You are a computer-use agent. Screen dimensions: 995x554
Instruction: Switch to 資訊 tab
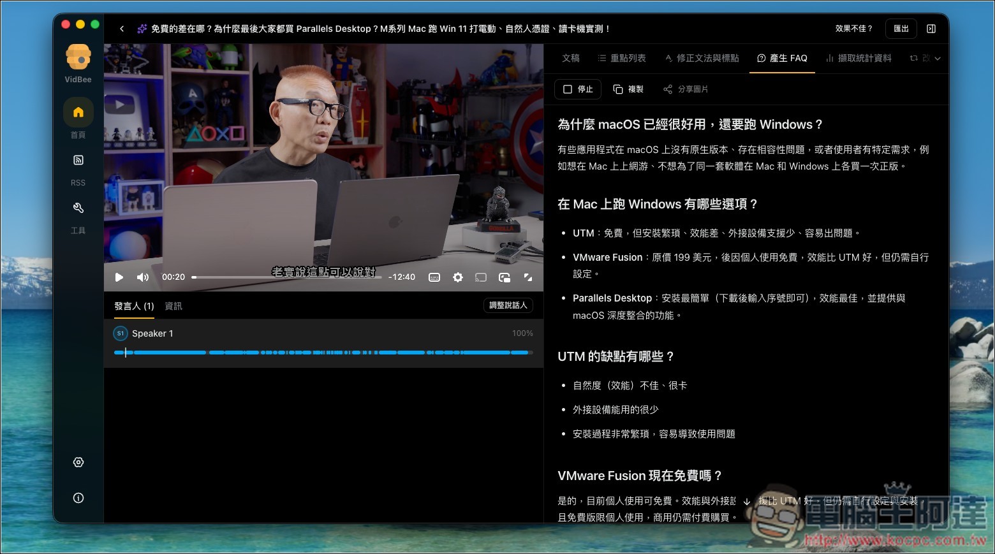pos(173,306)
